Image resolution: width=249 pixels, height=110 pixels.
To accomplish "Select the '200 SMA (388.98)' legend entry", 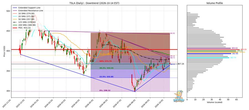I will tap(24, 25).
